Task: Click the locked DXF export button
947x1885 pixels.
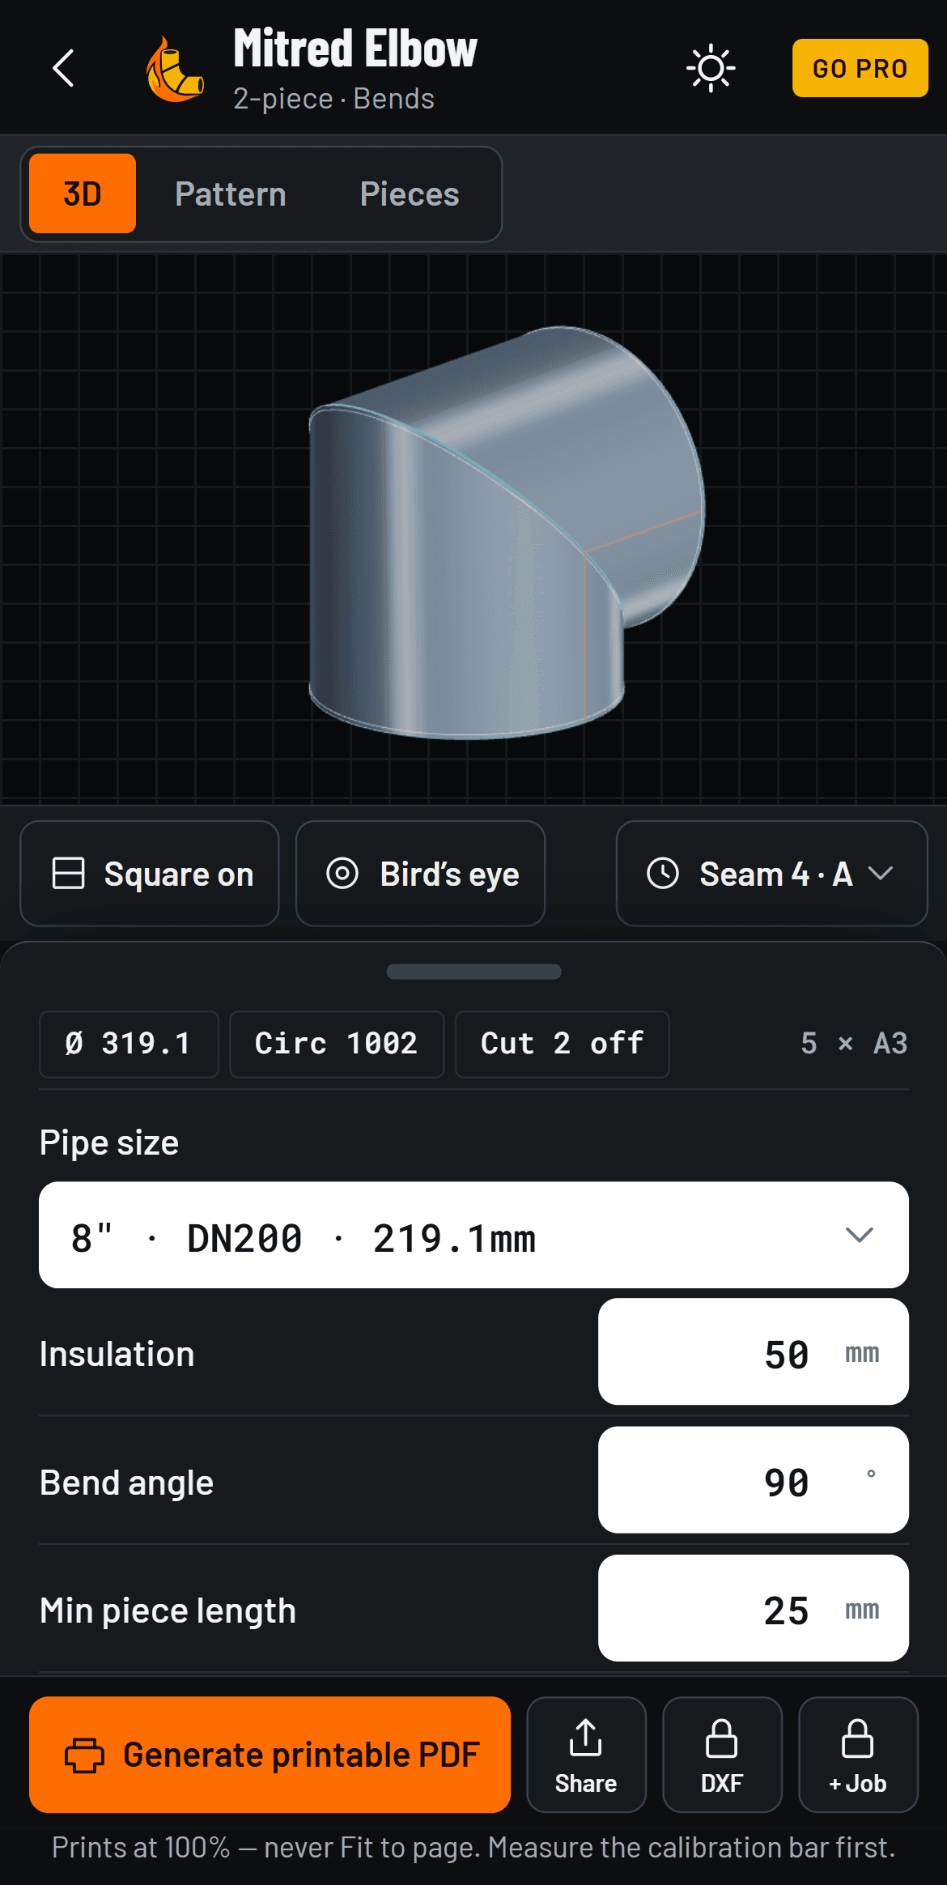Action: tap(722, 1755)
